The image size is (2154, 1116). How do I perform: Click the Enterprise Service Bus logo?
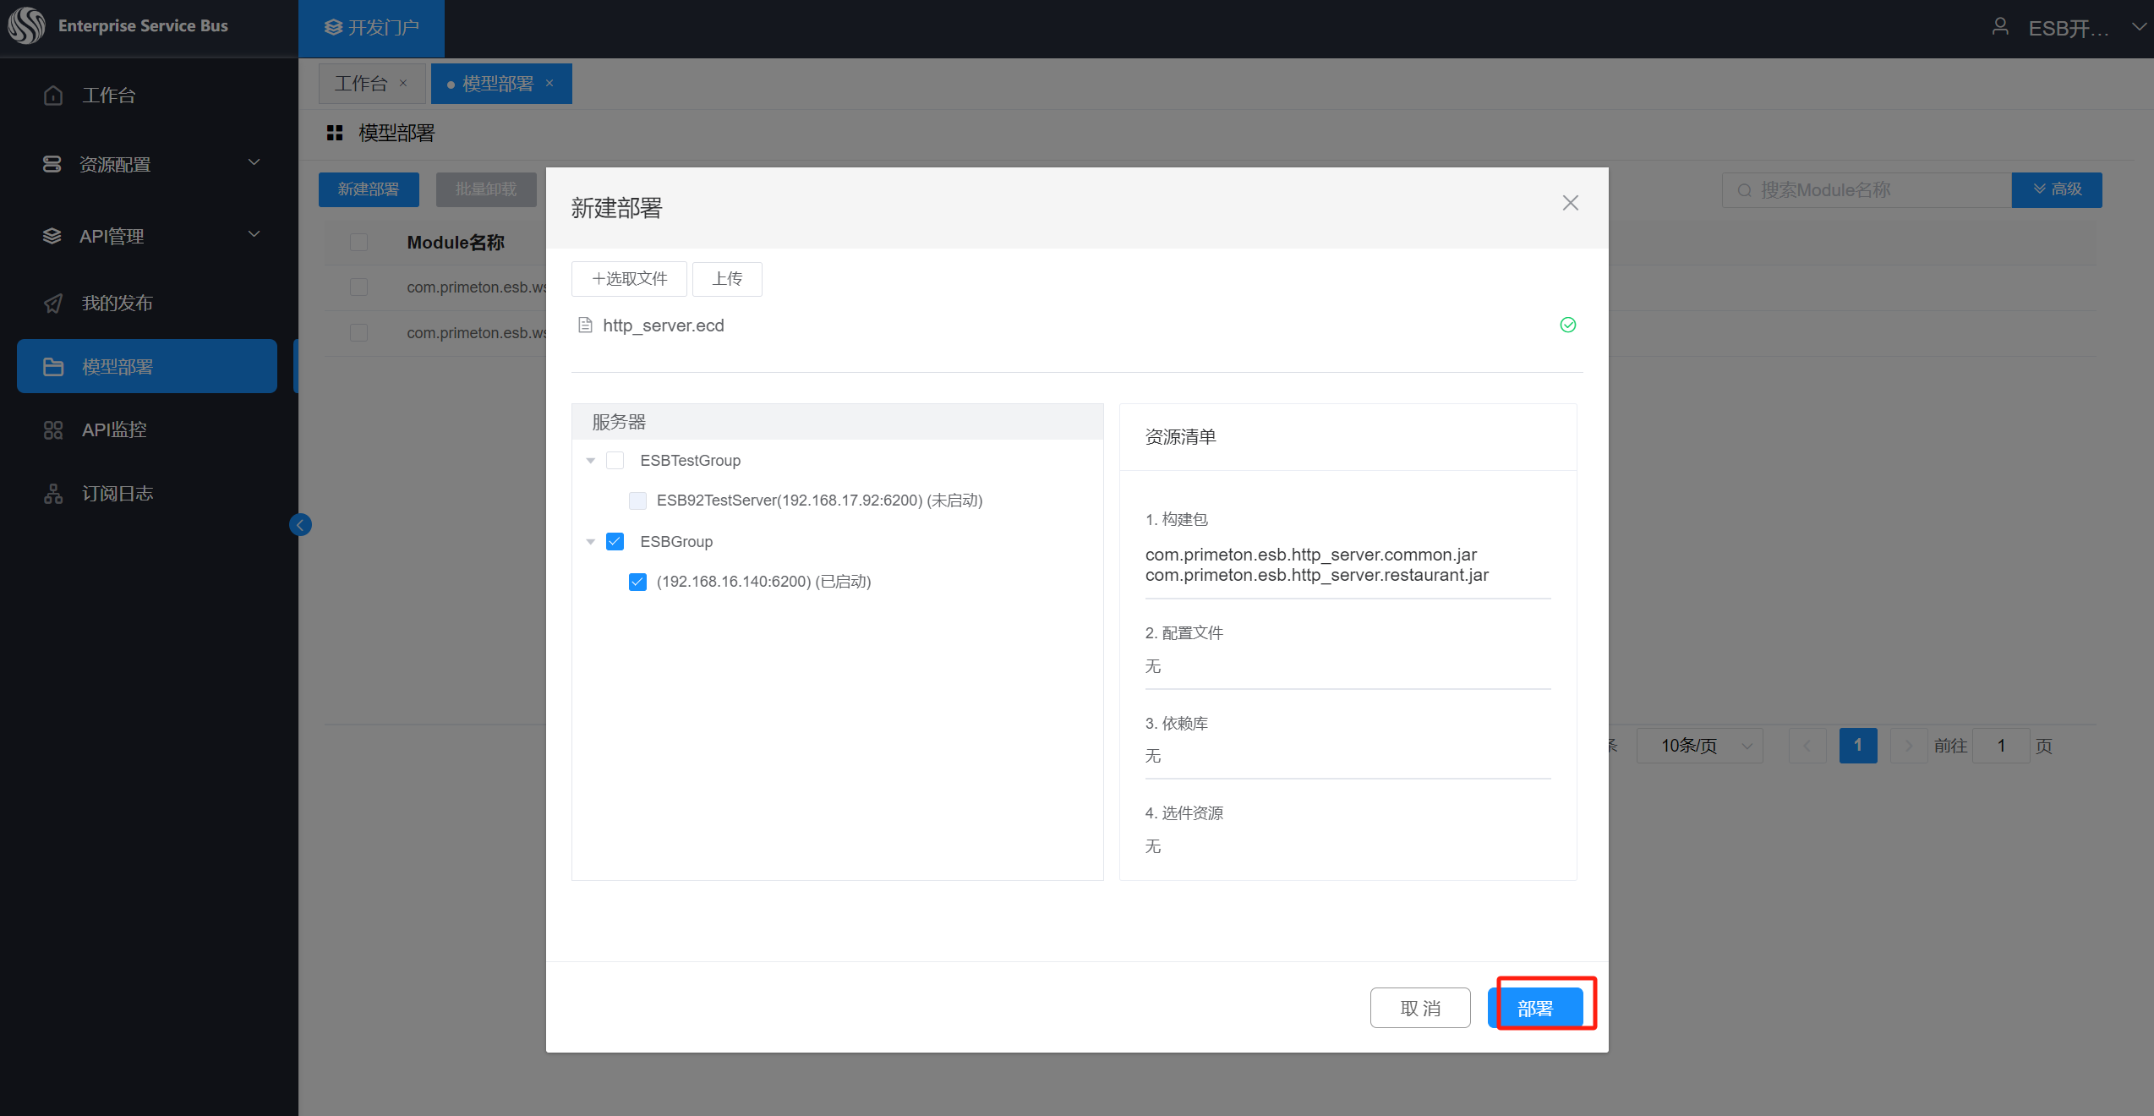coord(27,25)
